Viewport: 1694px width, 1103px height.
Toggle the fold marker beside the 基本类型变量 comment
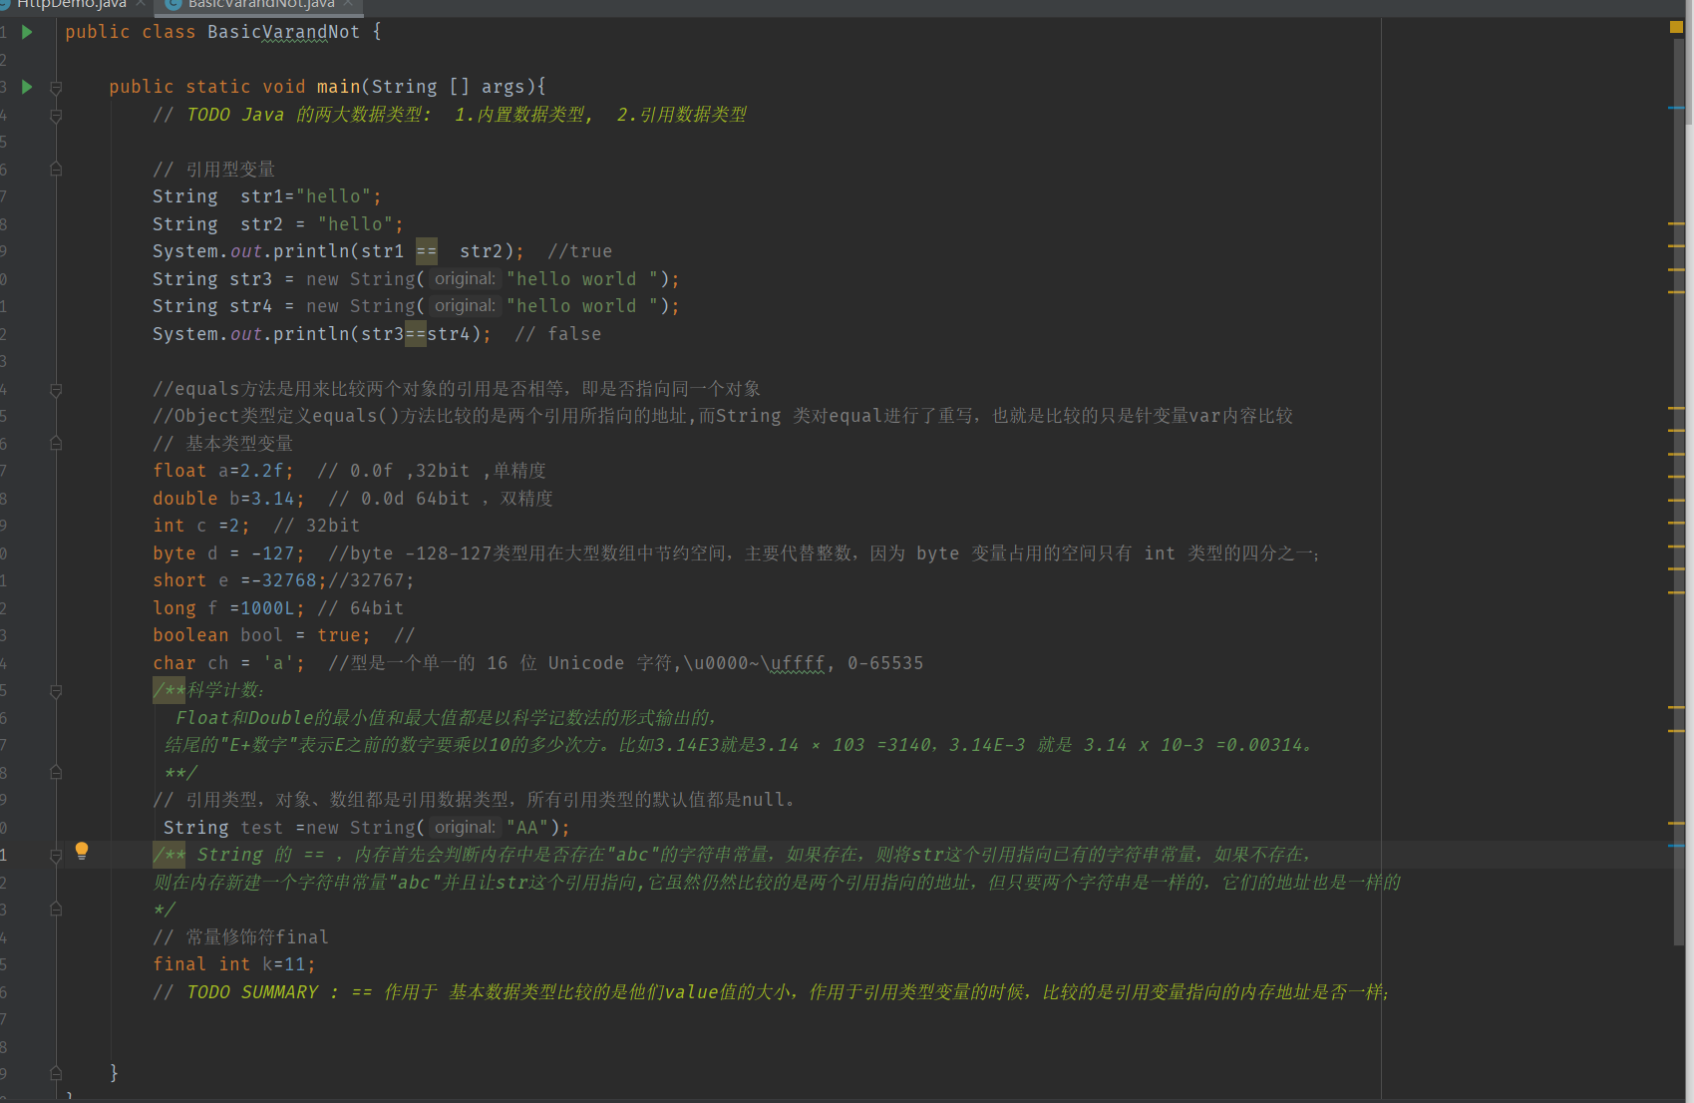coord(56,443)
